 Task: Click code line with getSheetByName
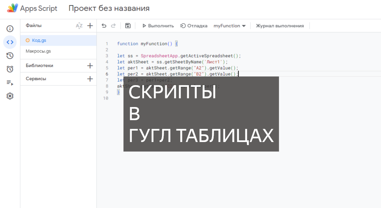[x=172, y=62]
